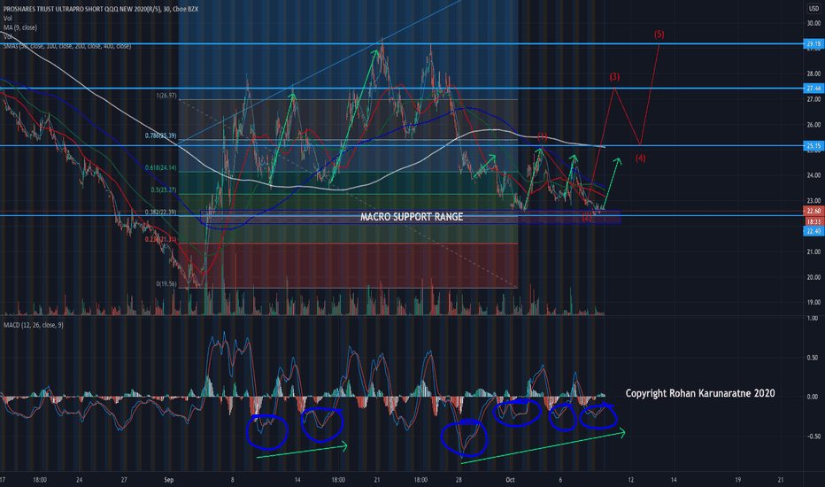Click the 19.00 price scale tick

click(x=813, y=303)
